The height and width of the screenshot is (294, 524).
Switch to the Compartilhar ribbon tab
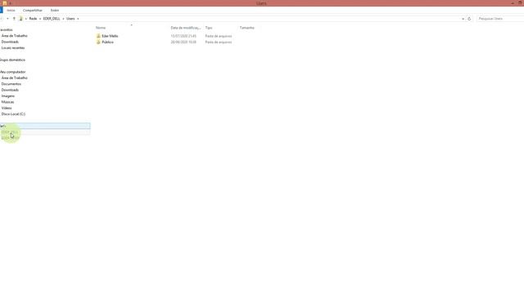coord(33,11)
